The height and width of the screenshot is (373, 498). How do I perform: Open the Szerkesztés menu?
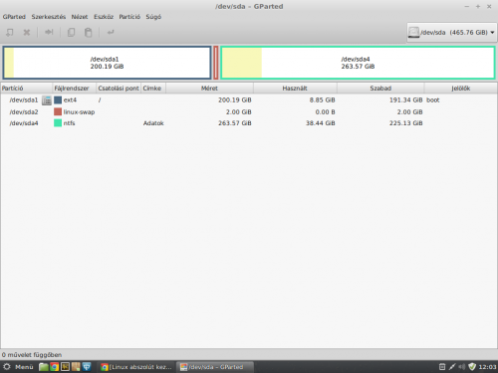click(49, 17)
